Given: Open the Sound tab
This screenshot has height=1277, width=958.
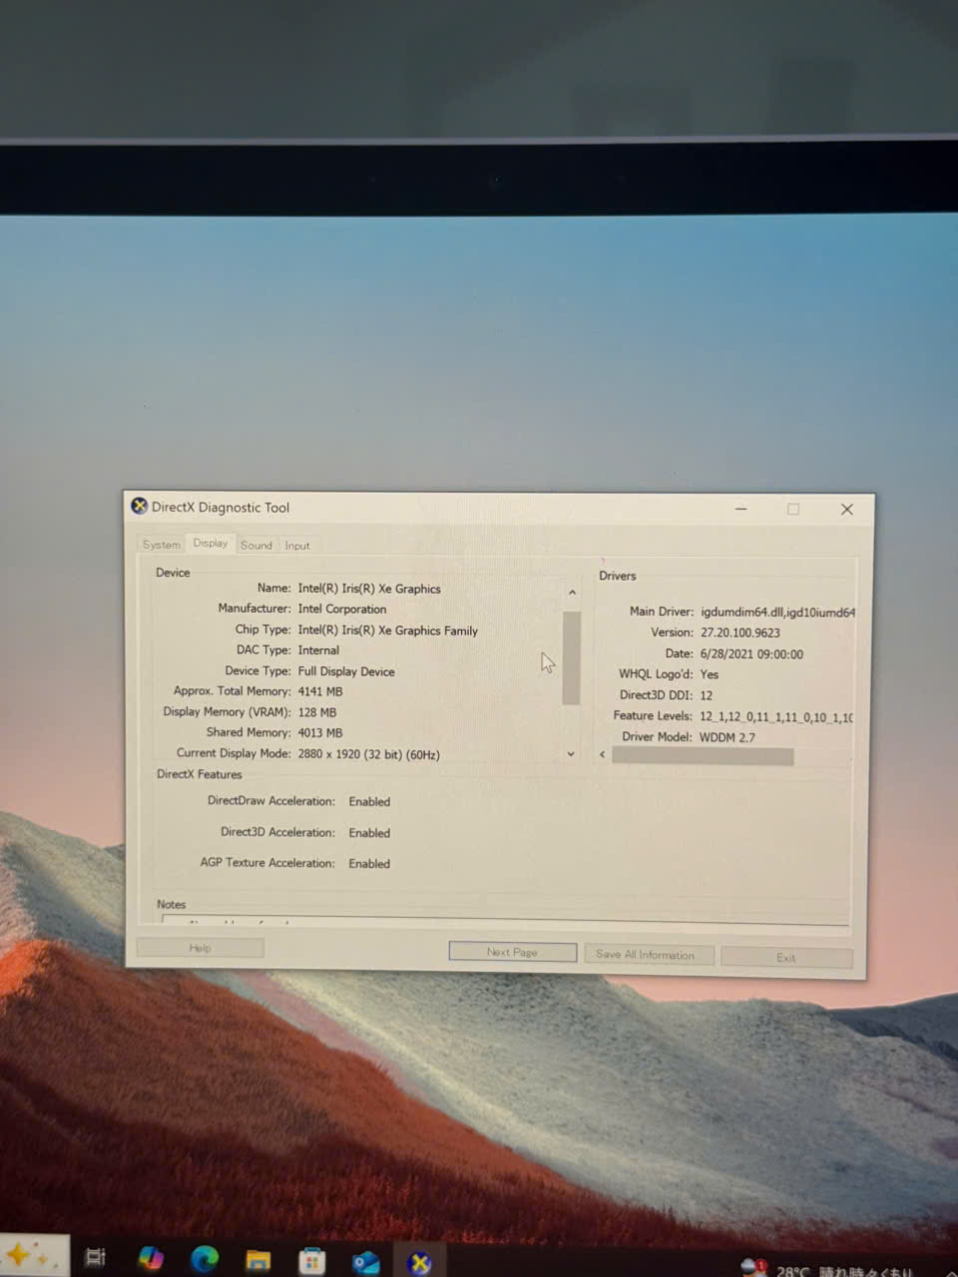Looking at the screenshot, I should coord(256,545).
